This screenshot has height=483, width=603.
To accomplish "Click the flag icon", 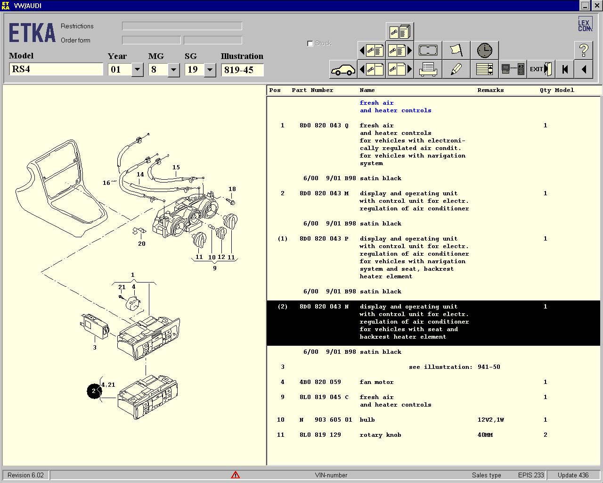I will tap(456, 50).
